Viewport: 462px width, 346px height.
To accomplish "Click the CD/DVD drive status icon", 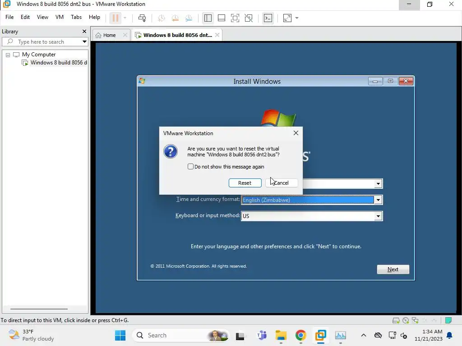I will coord(406,320).
